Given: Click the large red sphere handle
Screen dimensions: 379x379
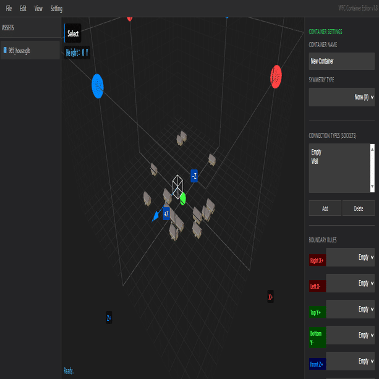Looking at the screenshot, I should 276,77.
